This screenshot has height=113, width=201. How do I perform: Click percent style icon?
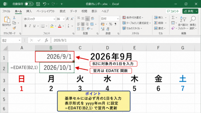[x=111, y=24]
